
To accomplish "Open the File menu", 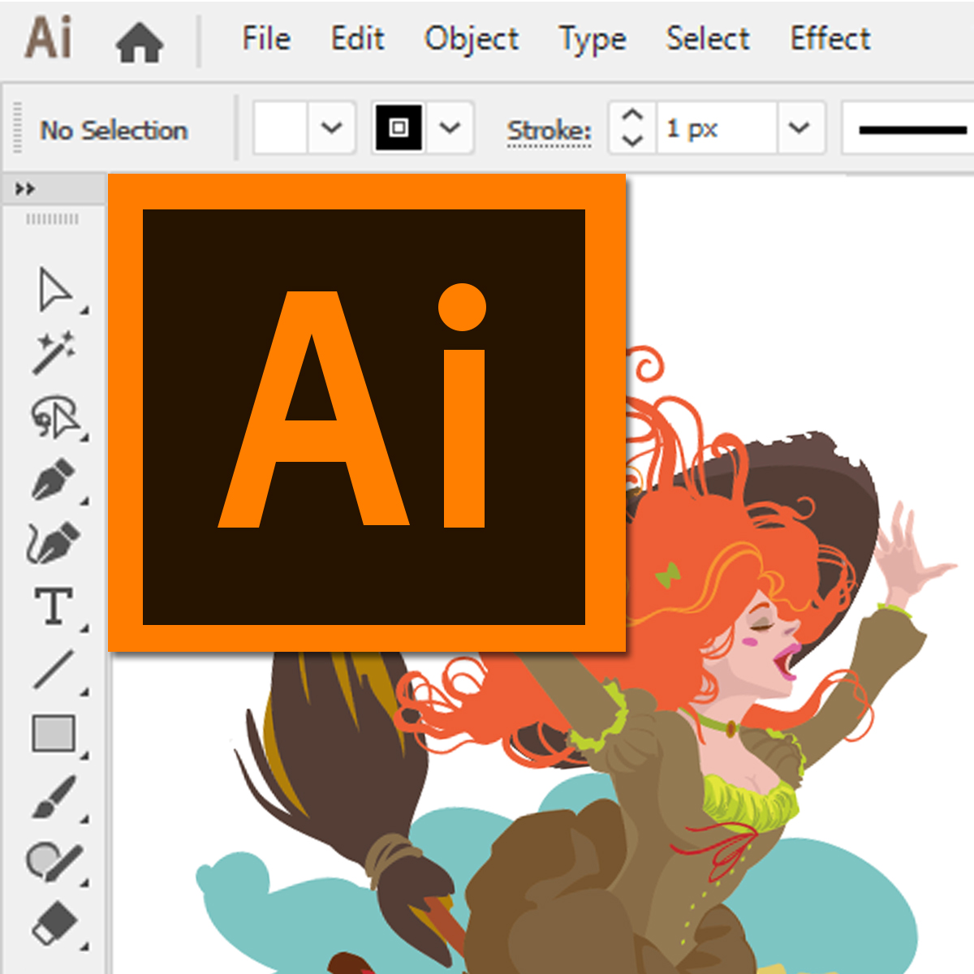I will pyautogui.click(x=265, y=38).
